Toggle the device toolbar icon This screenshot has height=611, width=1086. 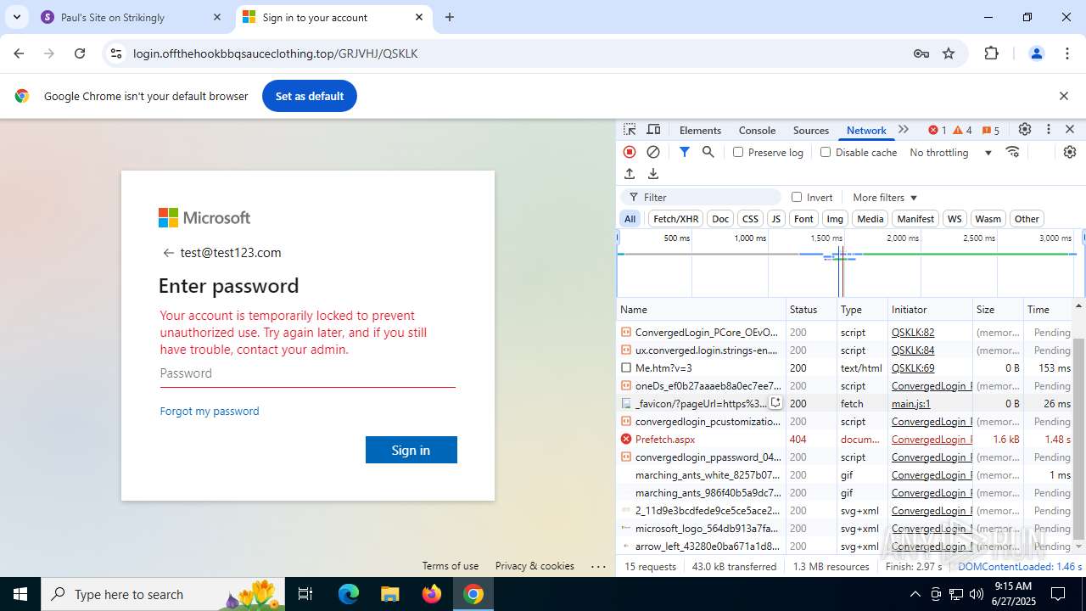tap(653, 130)
